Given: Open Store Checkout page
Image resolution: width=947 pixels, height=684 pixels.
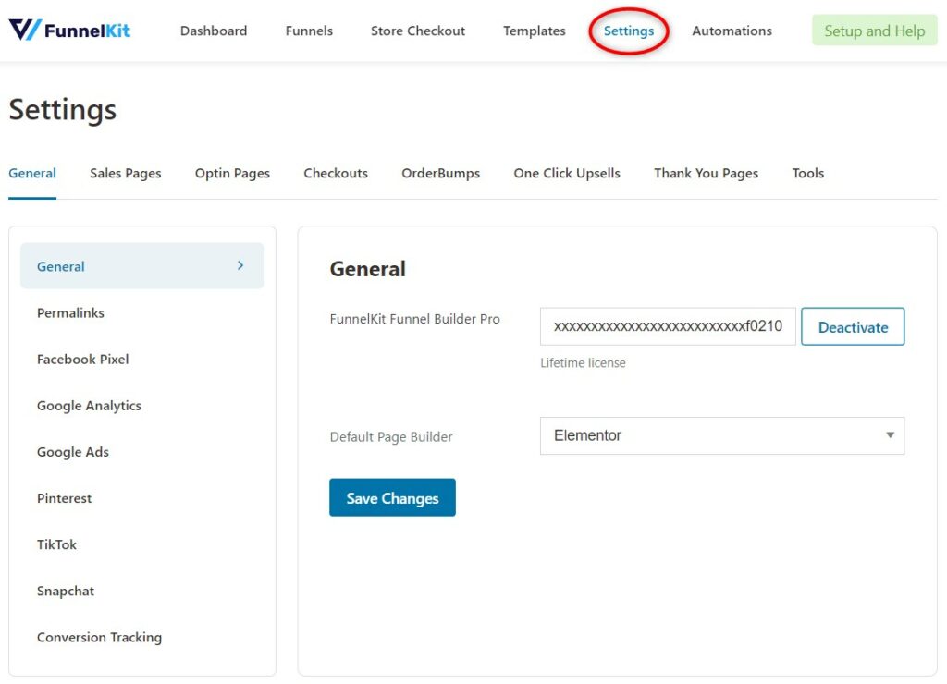Looking at the screenshot, I should (x=417, y=31).
